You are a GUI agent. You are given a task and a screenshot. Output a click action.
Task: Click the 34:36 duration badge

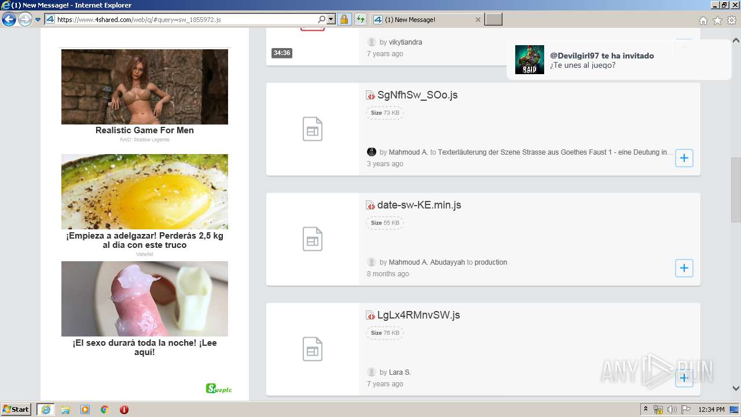pos(281,53)
